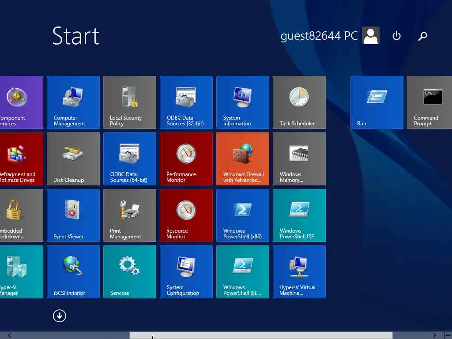
Task: Click the horizontal scrollbar thumb
Action: [x=261, y=335]
